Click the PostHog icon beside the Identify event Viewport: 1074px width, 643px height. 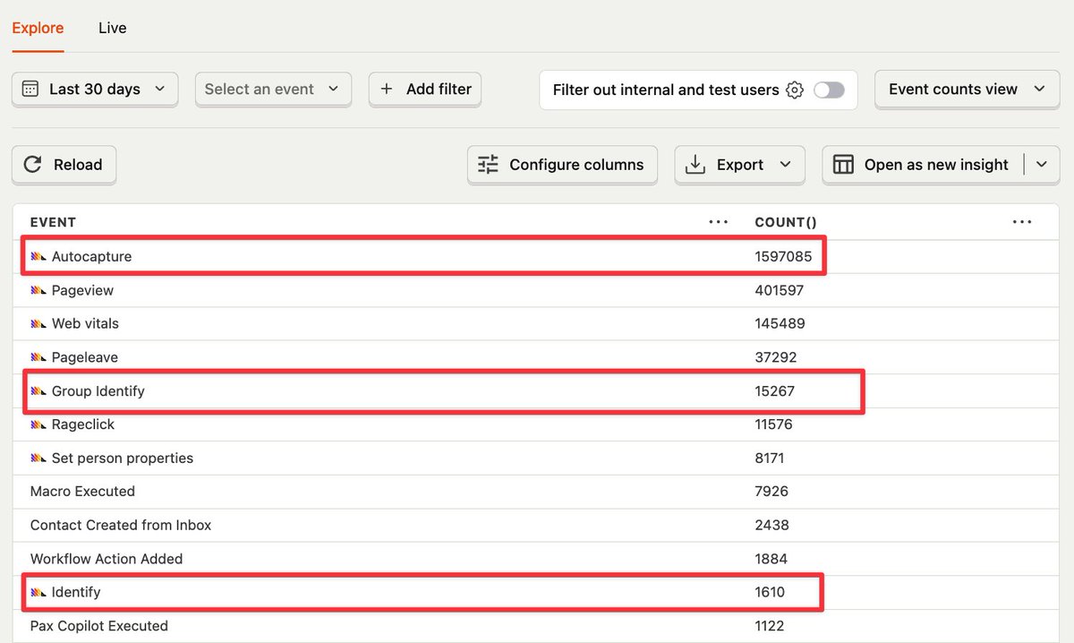tap(38, 592)
